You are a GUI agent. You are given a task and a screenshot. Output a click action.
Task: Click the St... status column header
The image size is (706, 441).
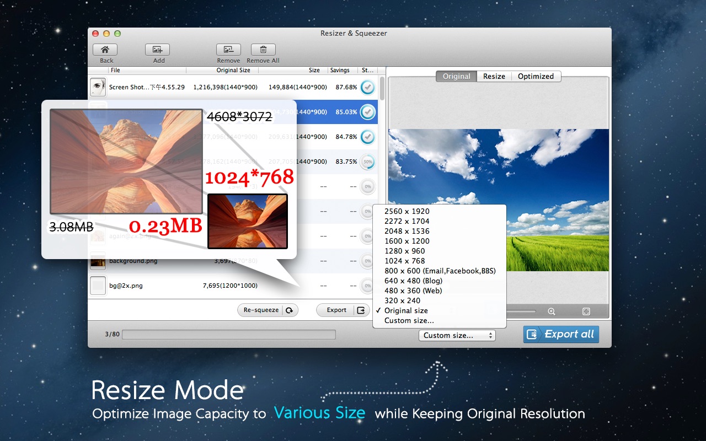coord(368,71)
